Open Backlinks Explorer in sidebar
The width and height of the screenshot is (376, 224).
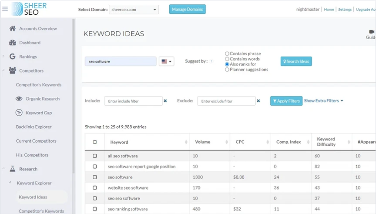[x=34, y=127]
